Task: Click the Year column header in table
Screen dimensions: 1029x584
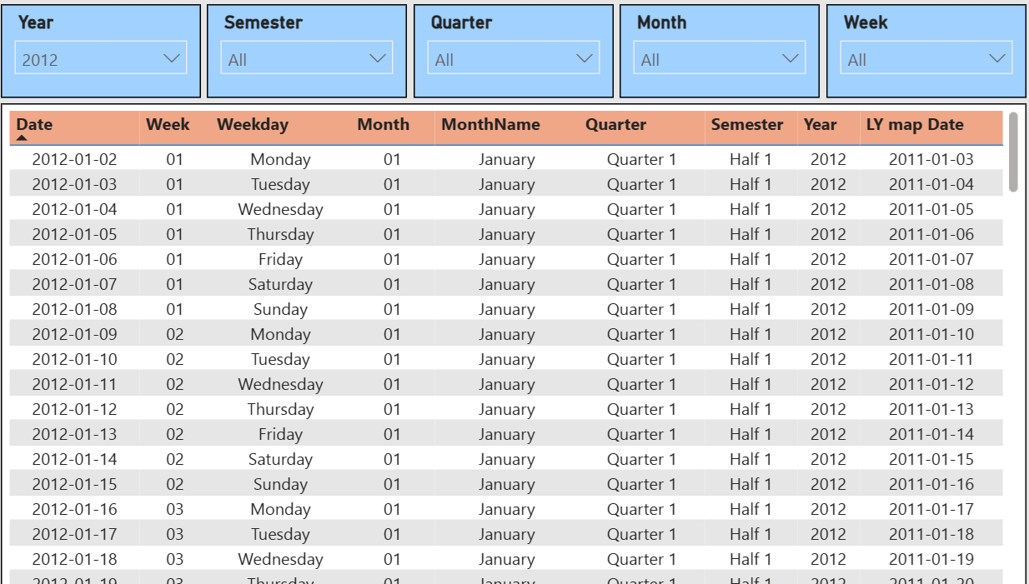Action: [820, 125]
